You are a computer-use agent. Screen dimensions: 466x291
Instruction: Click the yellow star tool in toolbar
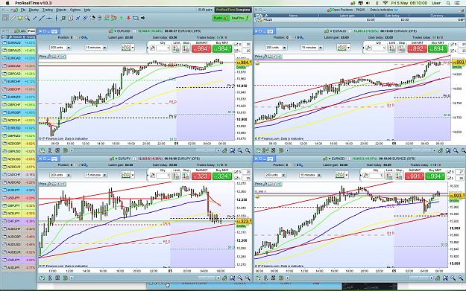(20, 18)
